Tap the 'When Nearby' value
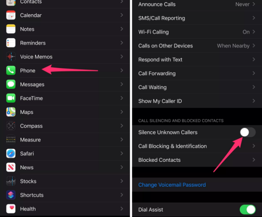 click(233, 46)
